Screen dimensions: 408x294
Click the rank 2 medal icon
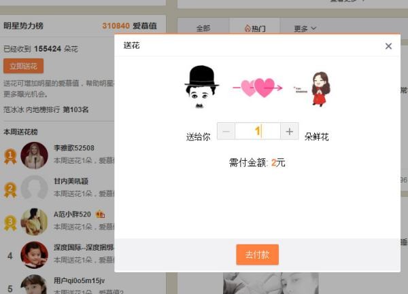click(x=10, y=189)
